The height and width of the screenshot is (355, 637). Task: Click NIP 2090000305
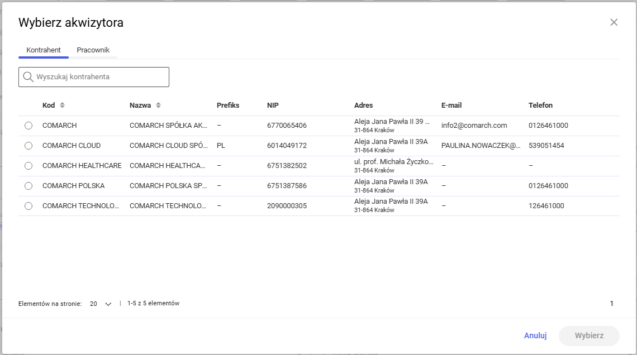point(287,206)
